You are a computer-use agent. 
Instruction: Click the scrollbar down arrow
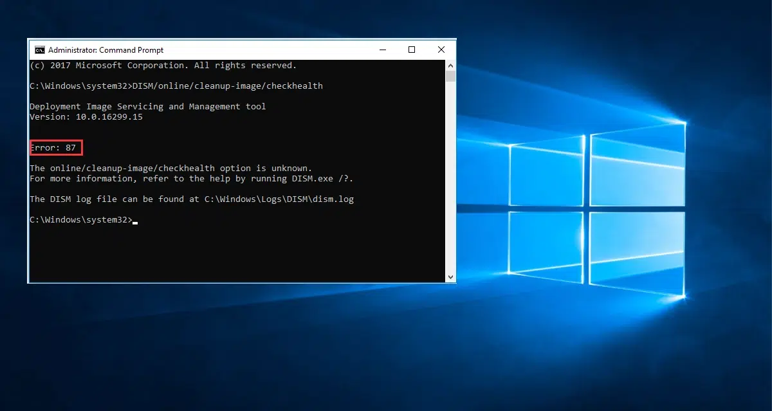coord(450,277)
